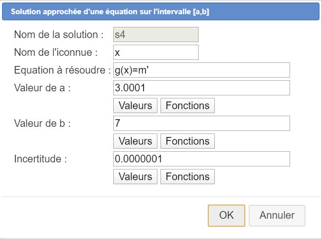Focus the unknown name field containing x

coord(155,52)
